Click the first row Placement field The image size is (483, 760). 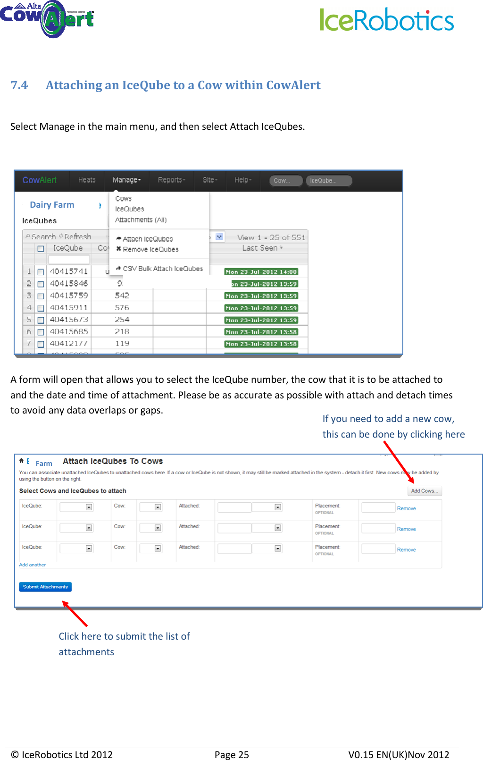pos(378,507)
